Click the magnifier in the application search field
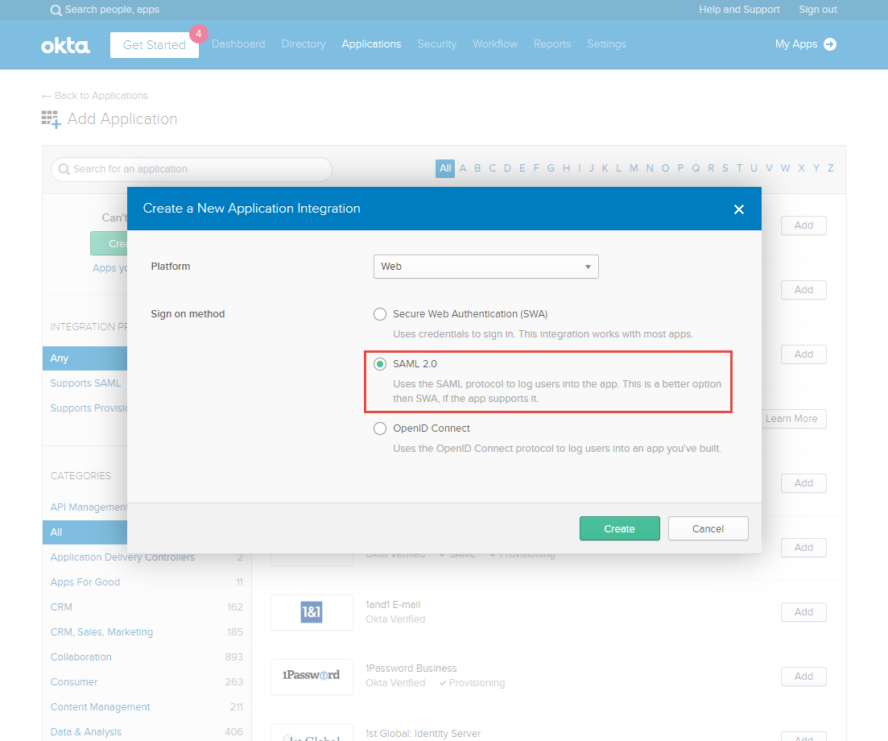 64,169
